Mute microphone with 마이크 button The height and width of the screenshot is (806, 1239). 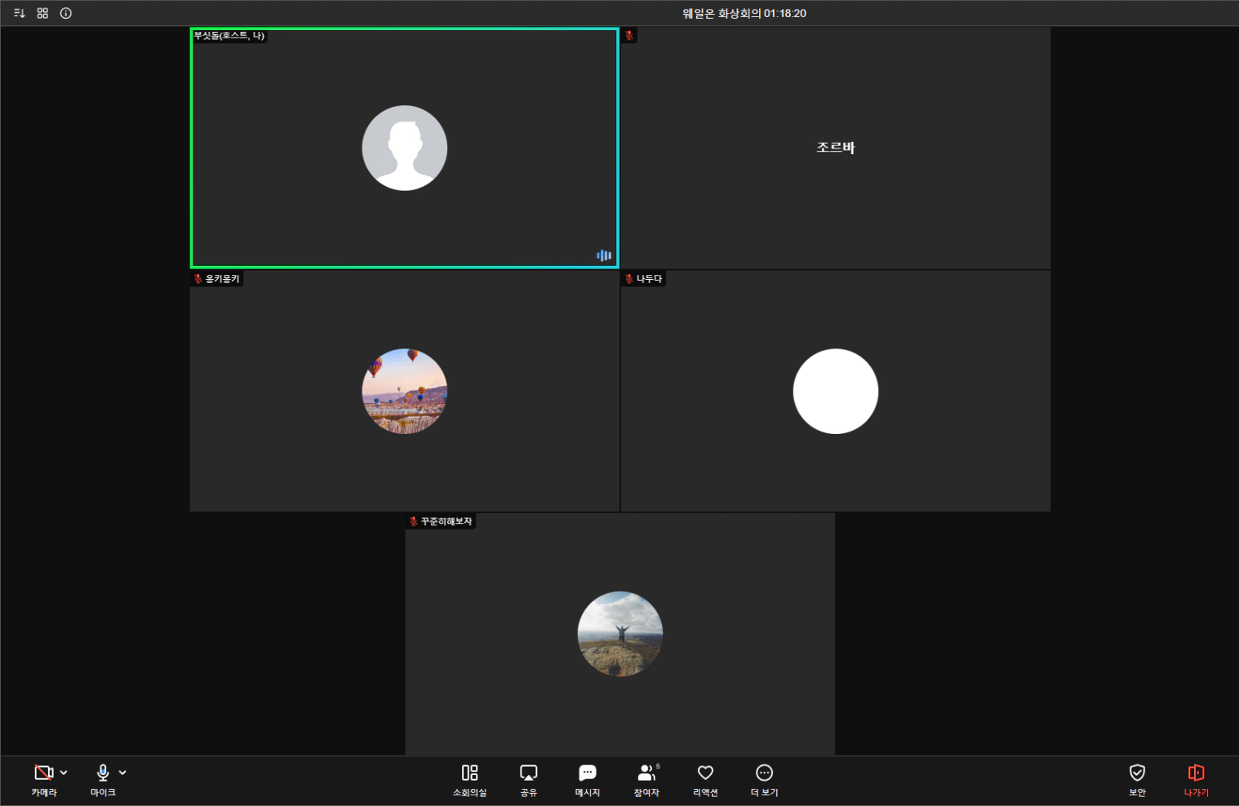103,773
